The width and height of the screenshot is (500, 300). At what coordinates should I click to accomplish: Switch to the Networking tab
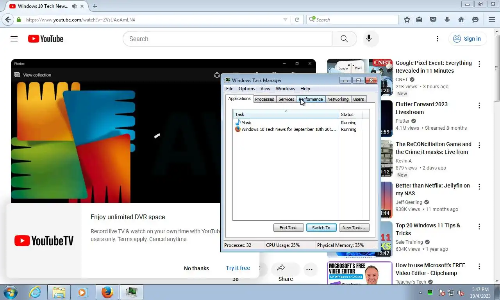(338, 99)
